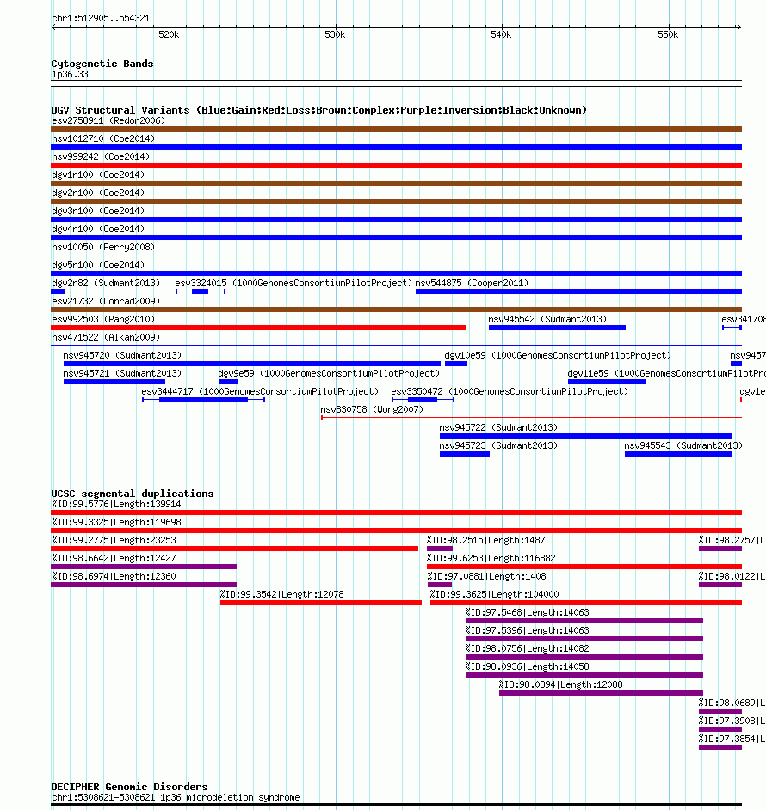Select the %ID:99.5776 Length:139914 duplication label
766x810 pixels.
116,505
